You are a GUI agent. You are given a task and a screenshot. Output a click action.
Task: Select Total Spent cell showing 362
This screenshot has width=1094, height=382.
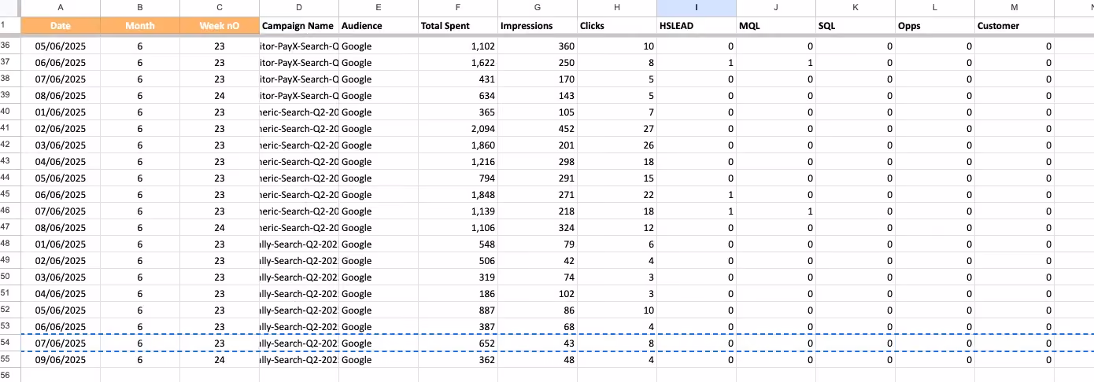pos(458,360)
